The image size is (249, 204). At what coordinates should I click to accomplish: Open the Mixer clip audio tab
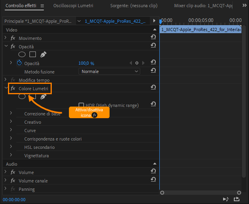click(203, 6)
